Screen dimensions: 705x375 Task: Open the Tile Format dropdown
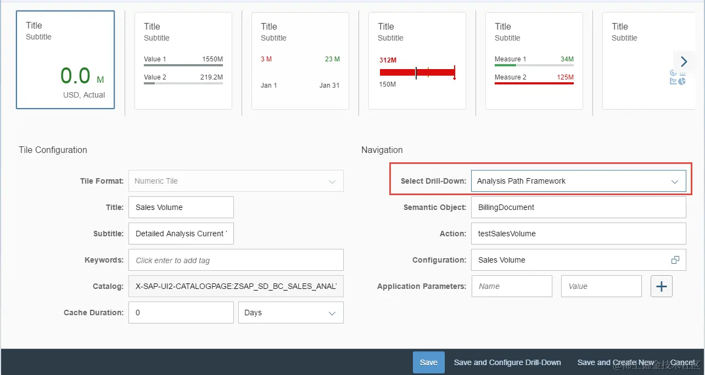tap(236, 181)
